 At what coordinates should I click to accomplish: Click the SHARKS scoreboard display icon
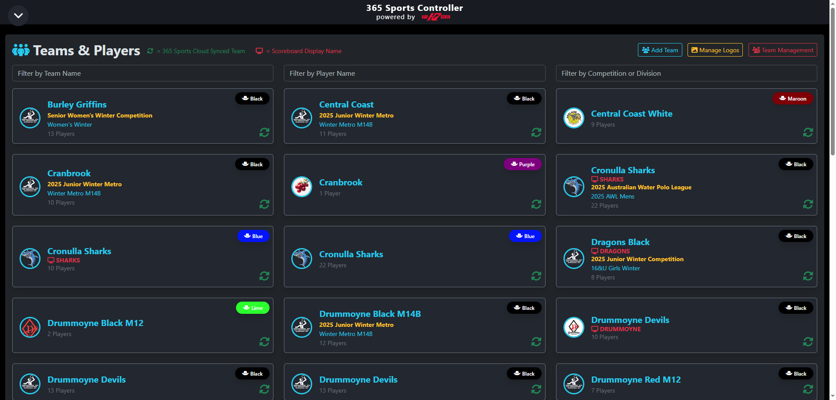pyautogui.click(x=595, y=179)
